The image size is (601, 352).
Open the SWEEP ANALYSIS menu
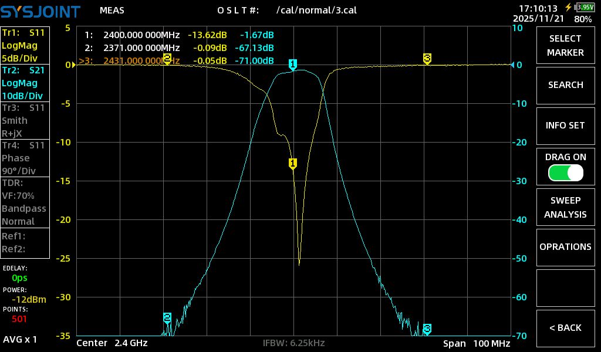pyautogui.click(x=565, y=208)
